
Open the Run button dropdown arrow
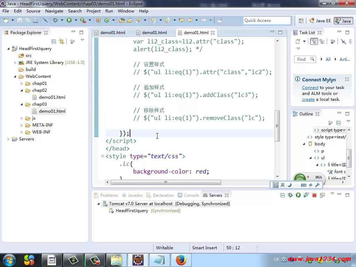coord(75,21)
